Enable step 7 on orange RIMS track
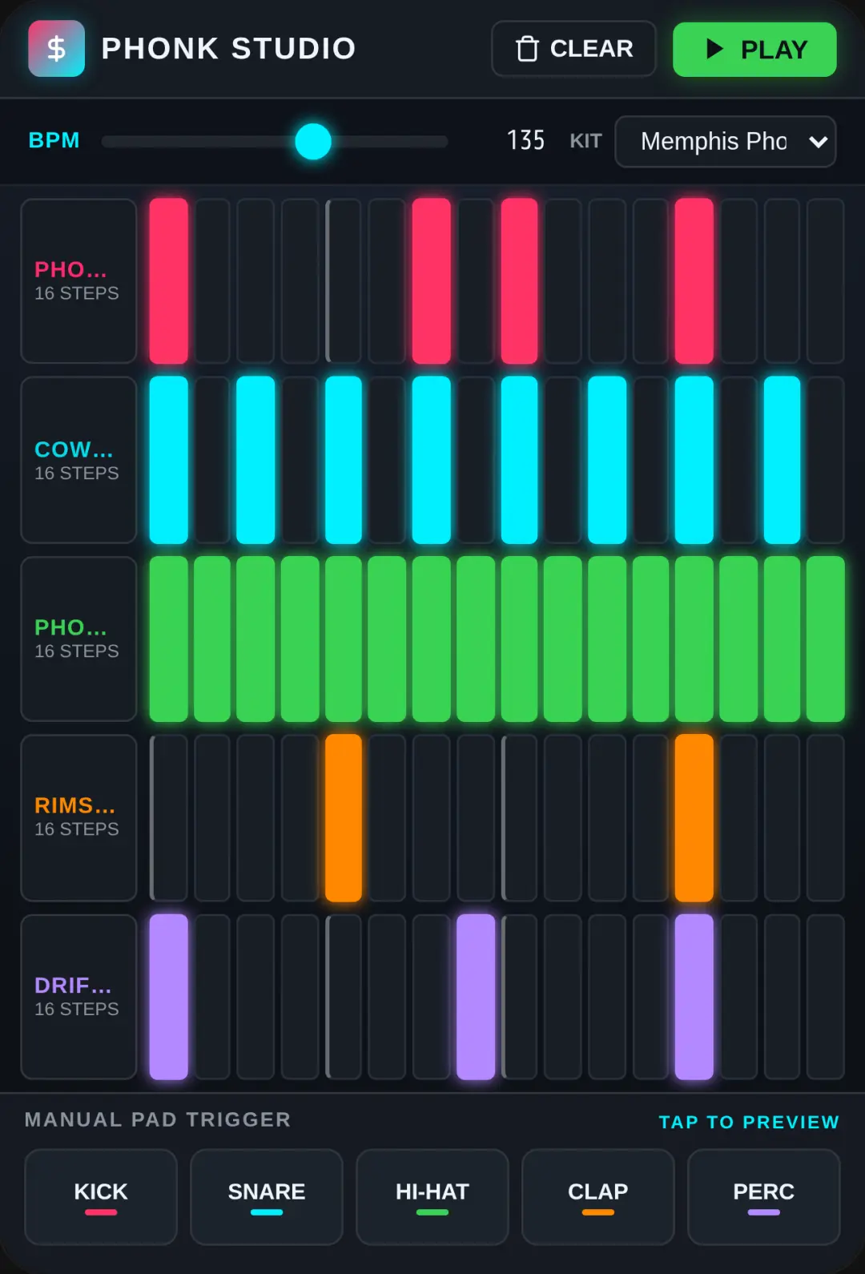 click(x=432, y=818)
